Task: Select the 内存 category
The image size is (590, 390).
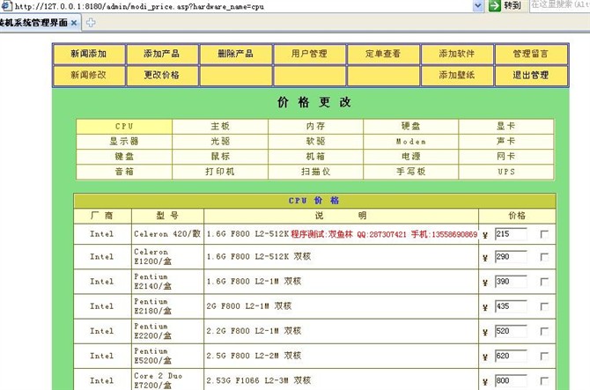Action: 316,127
